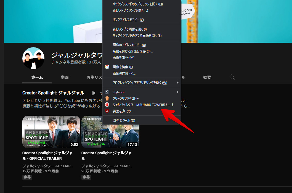Click the ジャルジャルタワー channel avatar
The height and width of the screenshot is (193, 292).
(x=33, y=58)
